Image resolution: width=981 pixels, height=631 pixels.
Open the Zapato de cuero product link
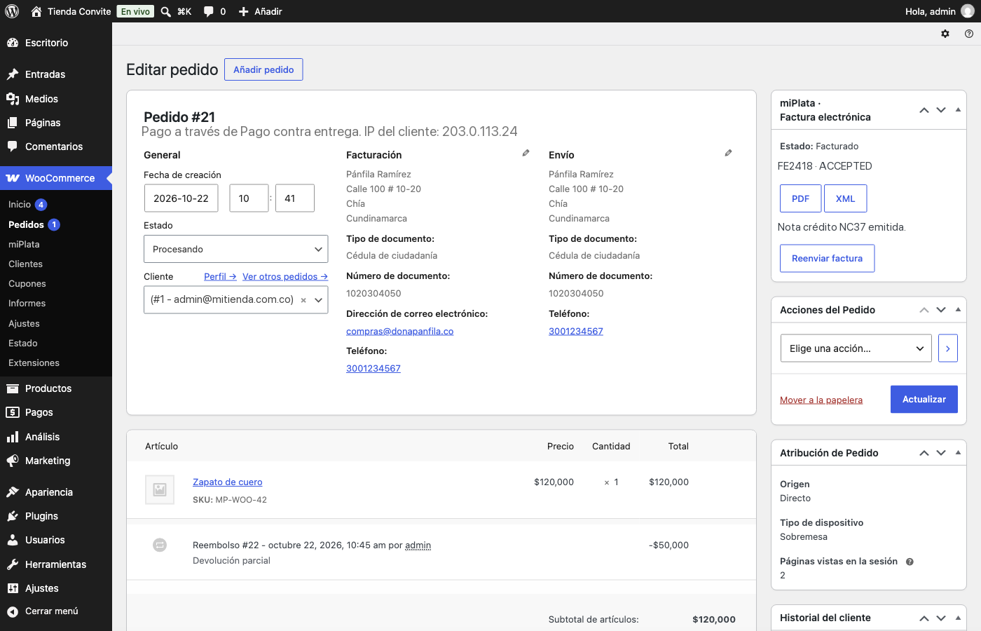coord(228,482)
